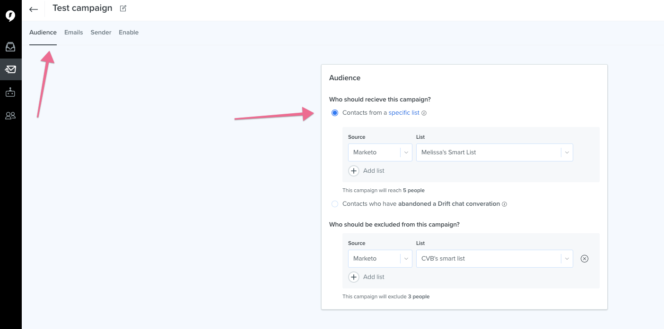Click plus icon under CVB's smart list

pyautogui.click(x=354, y=277)
